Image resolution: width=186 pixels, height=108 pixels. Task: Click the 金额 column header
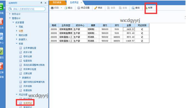pyautogui.click(x=129, y=25)
